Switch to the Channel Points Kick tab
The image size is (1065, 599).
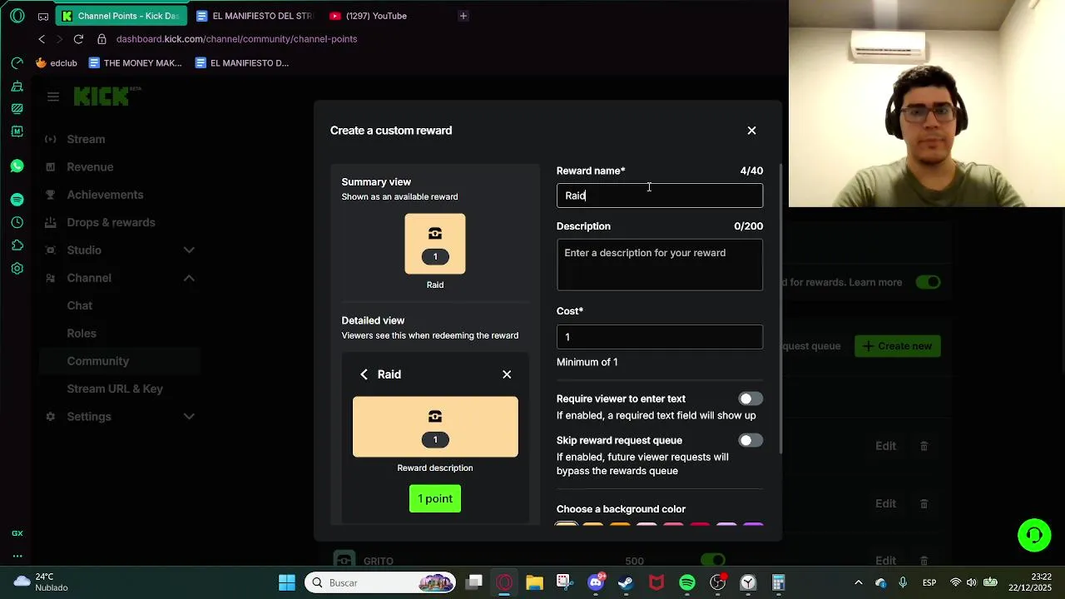(122, 16)
